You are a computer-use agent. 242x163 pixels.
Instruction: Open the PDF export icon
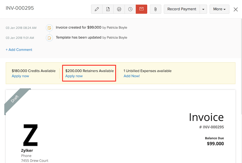[108, 9]
